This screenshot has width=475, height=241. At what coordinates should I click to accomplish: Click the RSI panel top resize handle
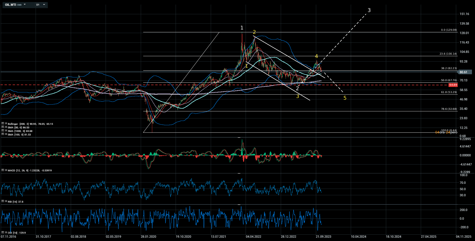(239, 173)
